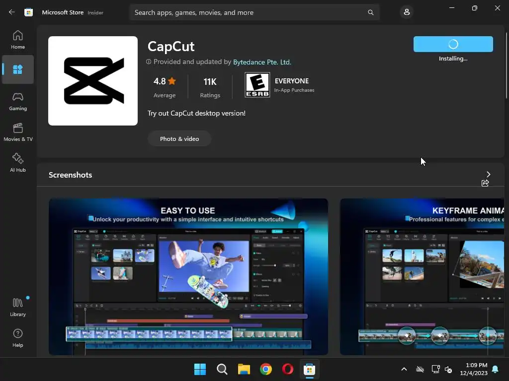Click the network display tray icon
This screenshot has height=381, width=509.
[x=435, y=369]
